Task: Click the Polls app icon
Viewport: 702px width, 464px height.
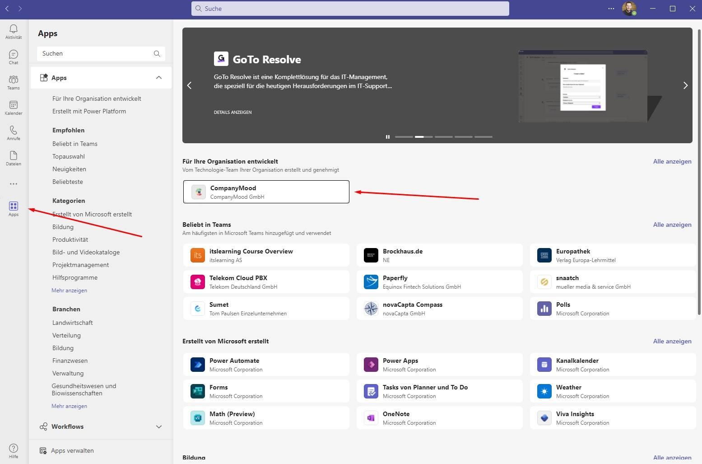Action: coord(544,309)
